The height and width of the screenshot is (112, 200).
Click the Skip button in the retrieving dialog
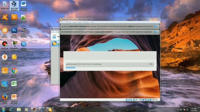tap(151, 64)
